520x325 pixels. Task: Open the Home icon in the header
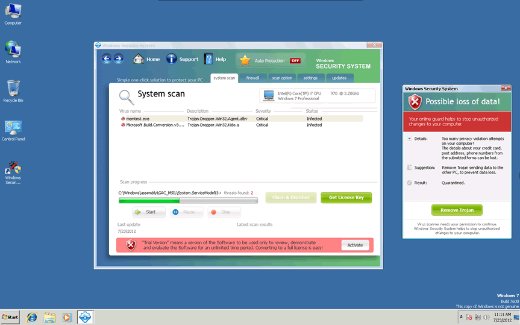[139, 59]
